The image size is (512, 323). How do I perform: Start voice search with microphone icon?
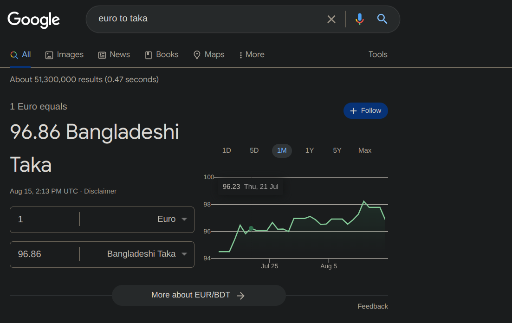pos(359,19)
